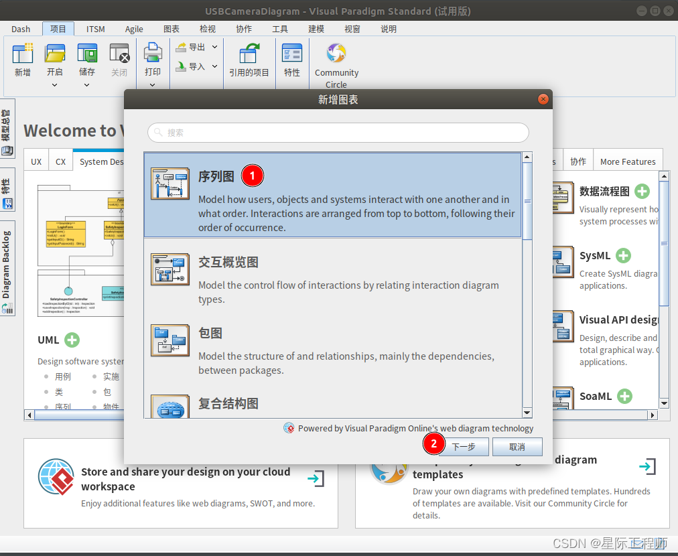Viewport: 678px width, 556px height.
Task: Open the 检视 menu
Action: (208, 29)
